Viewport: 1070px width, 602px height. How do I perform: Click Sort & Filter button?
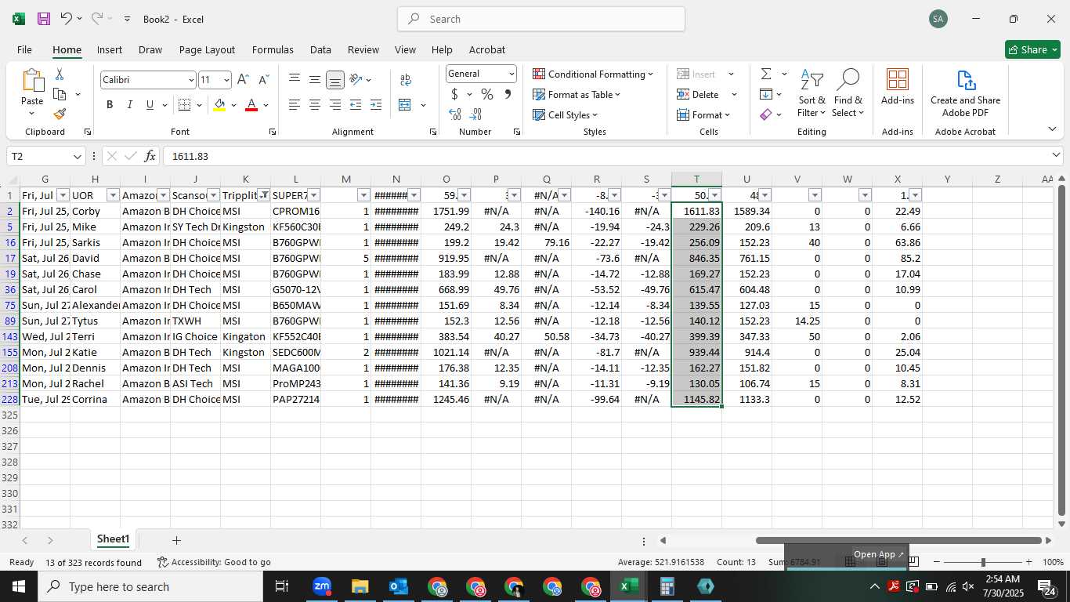click(x=812, y=92)
